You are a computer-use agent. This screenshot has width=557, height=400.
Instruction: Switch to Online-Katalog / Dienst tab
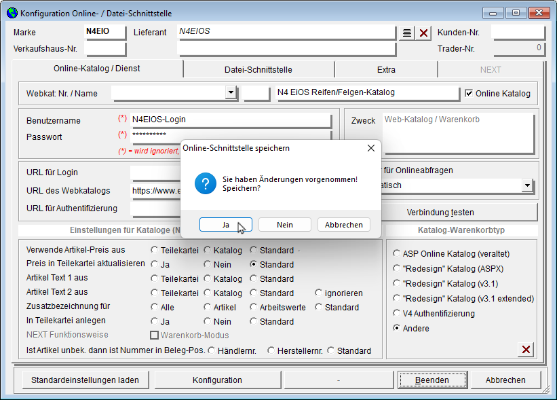pyautogui.click(x=97, y=69)
